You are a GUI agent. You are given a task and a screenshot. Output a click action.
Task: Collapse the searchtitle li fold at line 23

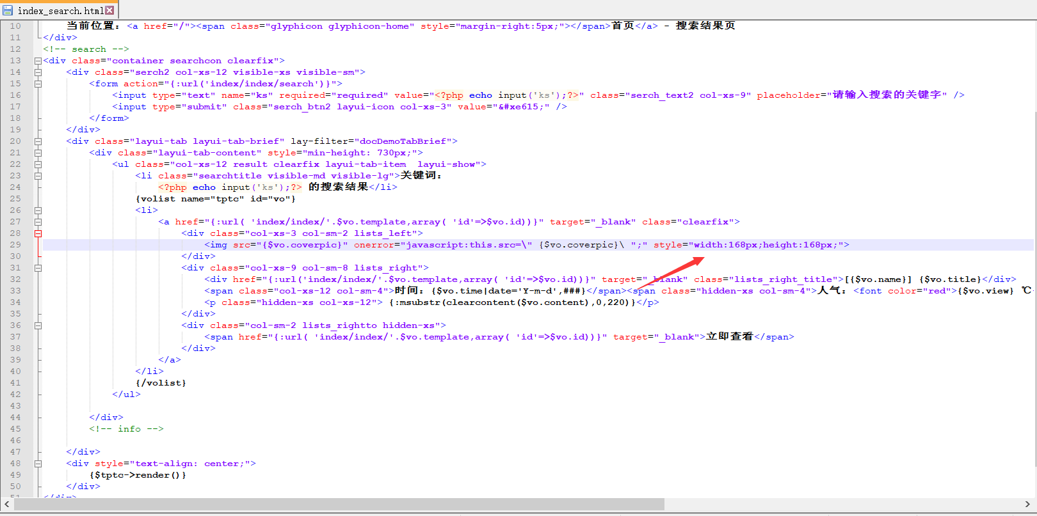pyautogui.click(x=38, y=176)
